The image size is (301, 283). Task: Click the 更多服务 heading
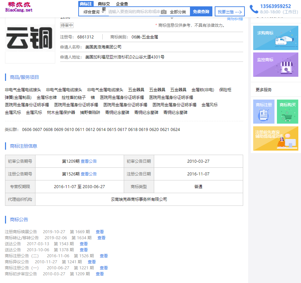[x=264, y=90]
